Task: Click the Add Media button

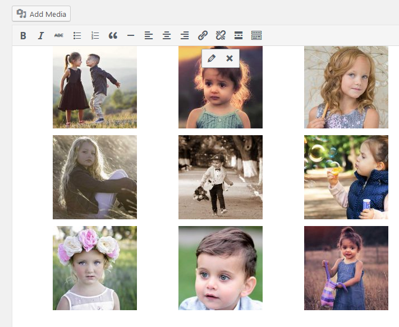Action: point(41,14)
